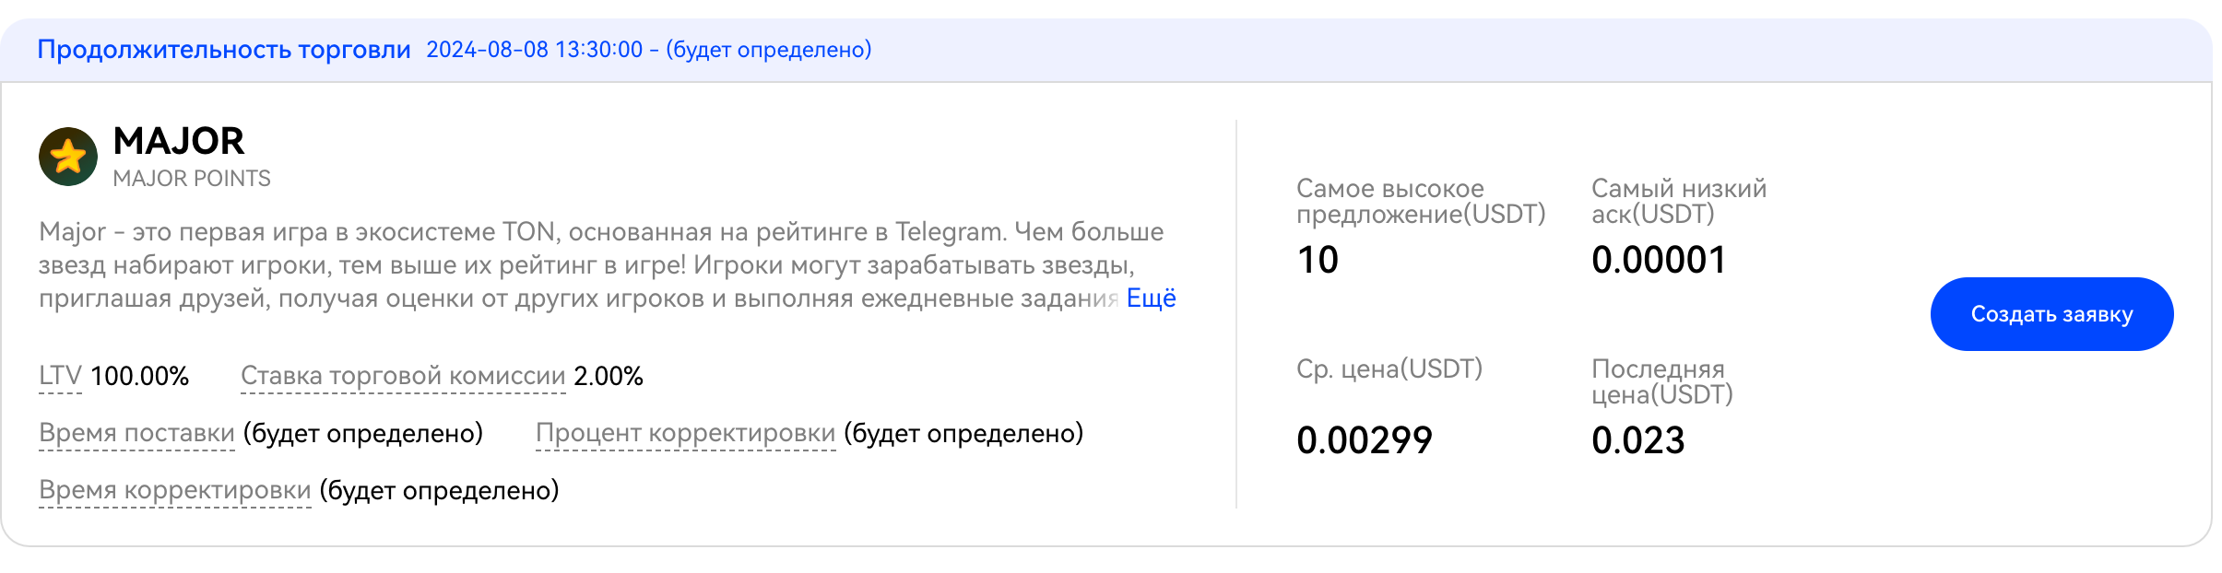
Task: Click the MAJOR star coin icon
Action: click(x=68, y=157)
